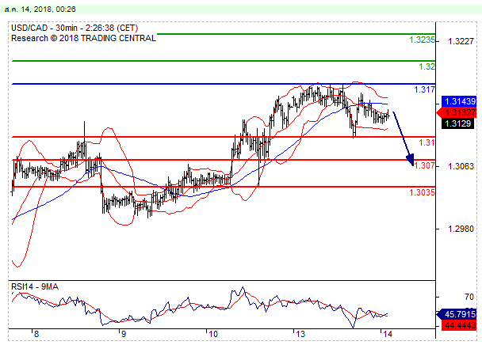Viewport: 482px width, 345px height.
Task: Click the blue 45.7915 RSI value tag
Action: [457, 314]
